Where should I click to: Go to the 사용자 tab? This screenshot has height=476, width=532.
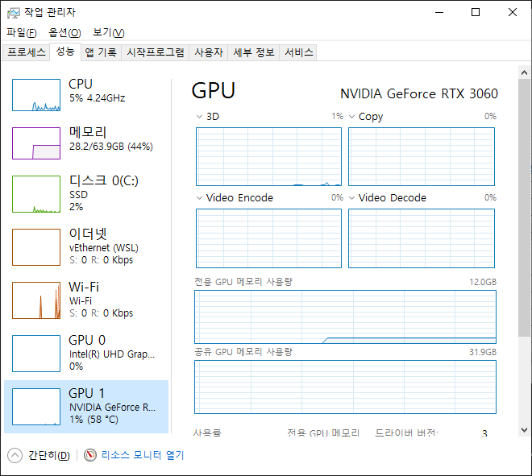coord(209,52)
